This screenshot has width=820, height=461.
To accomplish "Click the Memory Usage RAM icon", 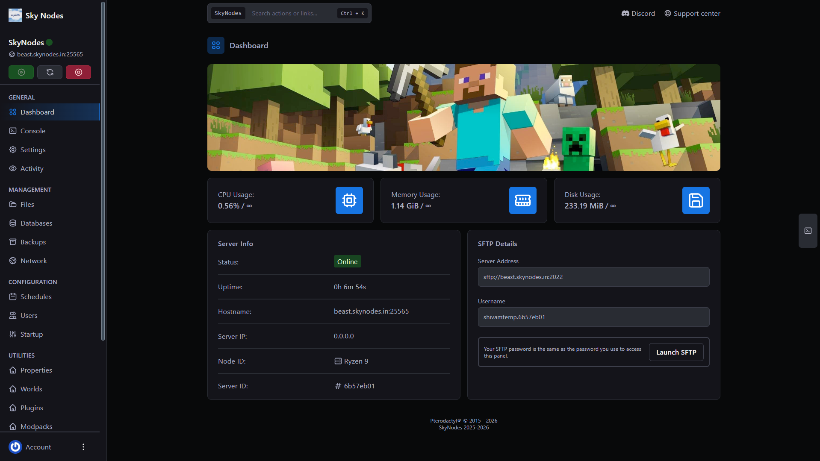I will tap(522, 200).
